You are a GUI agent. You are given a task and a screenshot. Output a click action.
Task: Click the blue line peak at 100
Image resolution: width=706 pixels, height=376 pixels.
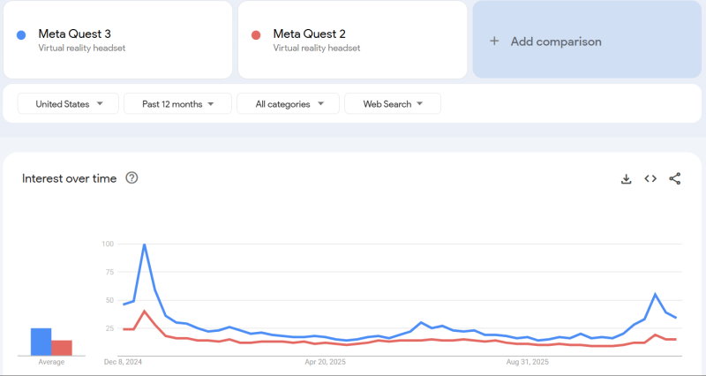click(x=144, y=244)
